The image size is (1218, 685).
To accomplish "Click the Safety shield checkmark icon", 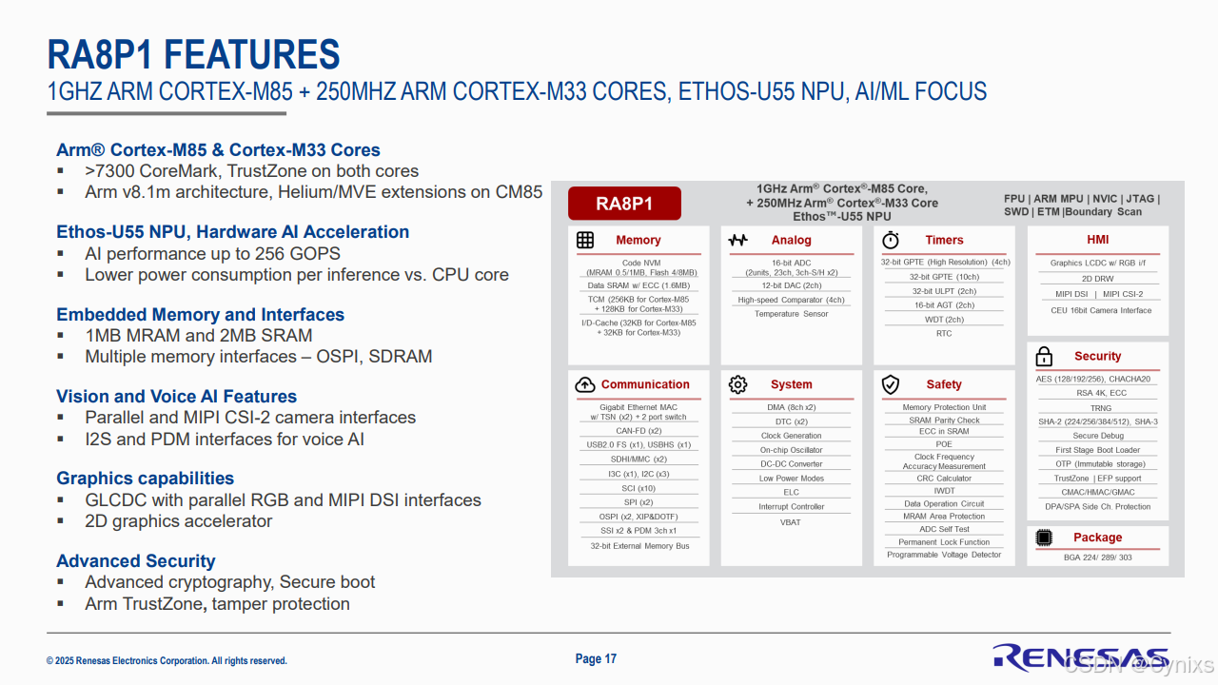I will (x=891, y=384).
